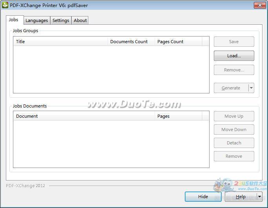
Task: Expand the Help dropdown arrow
Action: pos(259,197)
